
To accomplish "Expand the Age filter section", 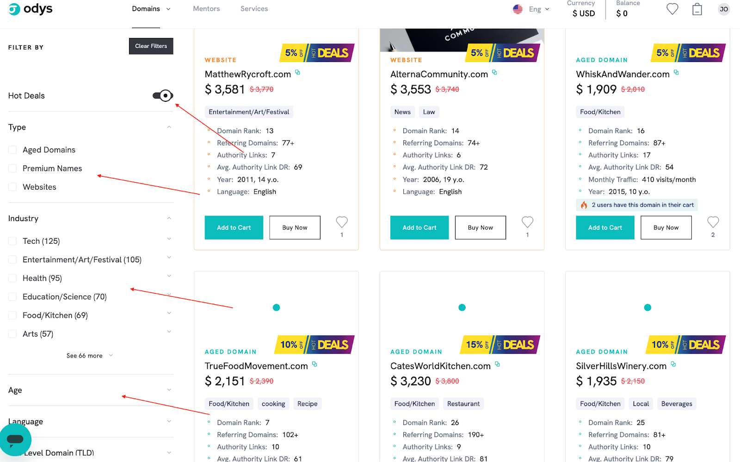I will click(91, 390).
